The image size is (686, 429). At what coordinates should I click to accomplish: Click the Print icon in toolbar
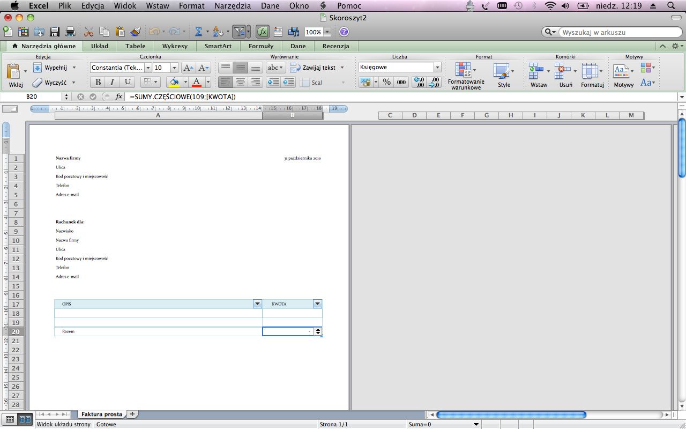(x=70, y=32)
